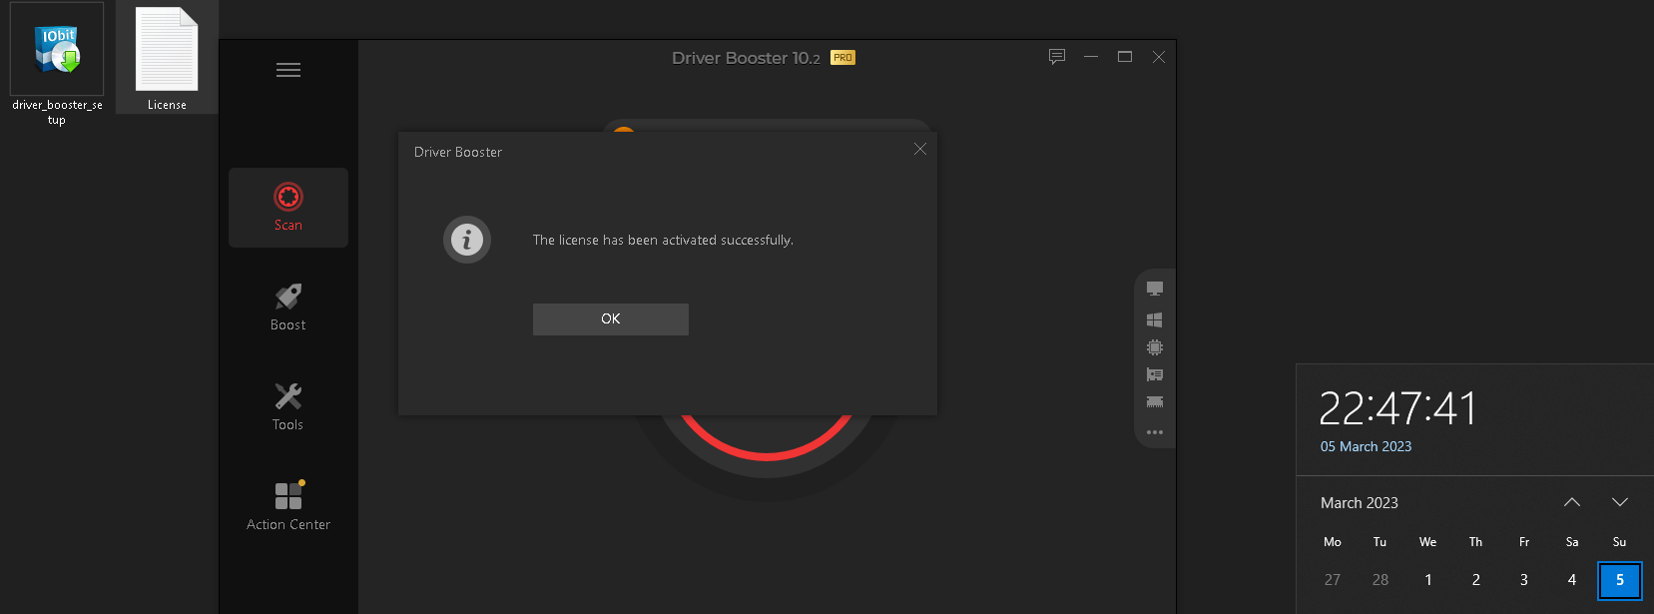Screen dimensions: 1654x614
Task: Click the info icon in the dialog
Action: [467, 240]
